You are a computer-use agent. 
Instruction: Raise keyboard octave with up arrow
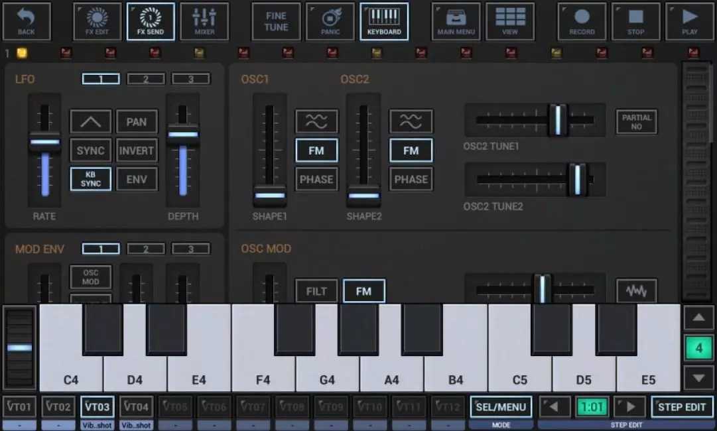point(698,318)
